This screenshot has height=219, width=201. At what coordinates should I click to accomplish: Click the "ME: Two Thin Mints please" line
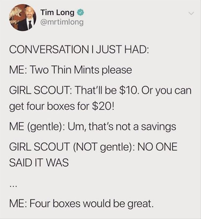pos(70,70)
